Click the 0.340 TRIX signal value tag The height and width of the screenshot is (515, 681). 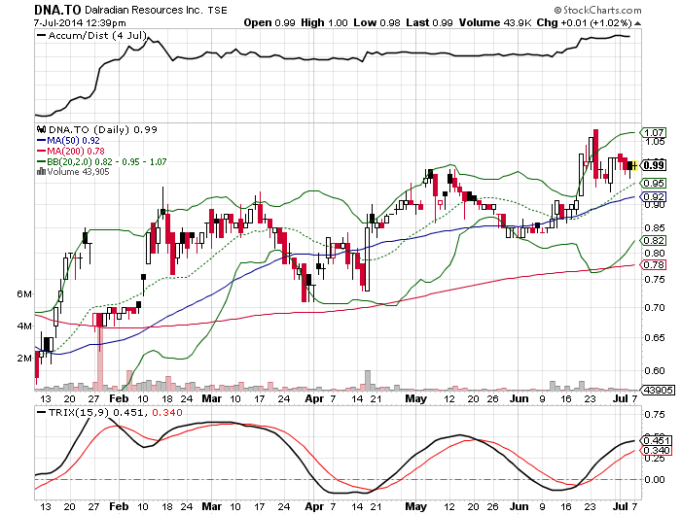[x=654, y=450]
